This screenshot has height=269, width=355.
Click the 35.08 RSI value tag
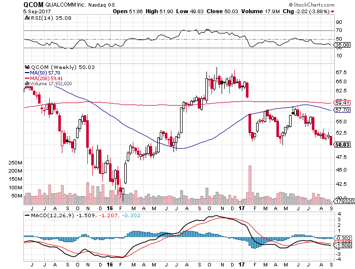tap(343, 45)
